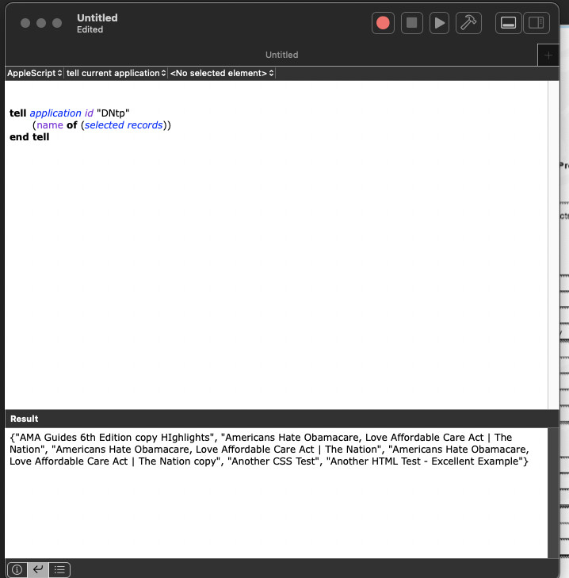This screenshot has height=578, width=569.
Task: Open the '<No selected element>' dropdown
Action: [222, 73]
